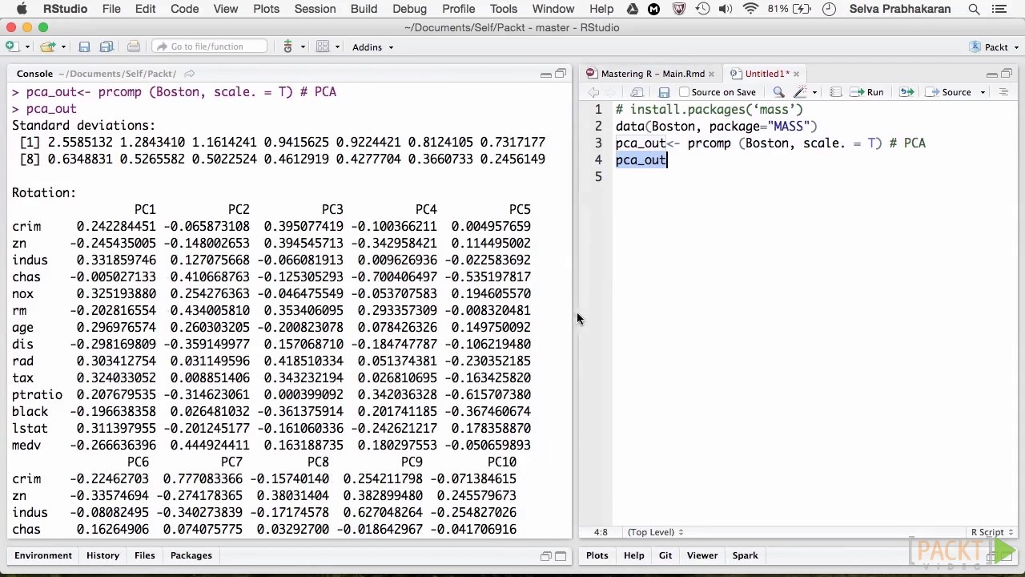
Task: Select the Untitled1 script tab
Action: pyautogui.click(x=766, y=74)
